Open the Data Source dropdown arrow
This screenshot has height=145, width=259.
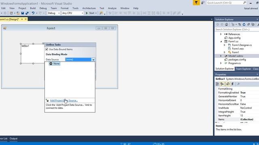pos(93,60)
